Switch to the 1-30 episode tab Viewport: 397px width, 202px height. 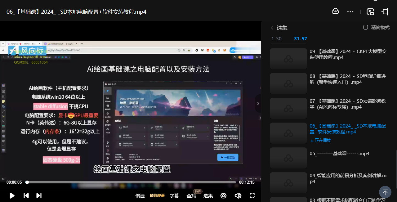pyautogui.click(x=276, y=39)
